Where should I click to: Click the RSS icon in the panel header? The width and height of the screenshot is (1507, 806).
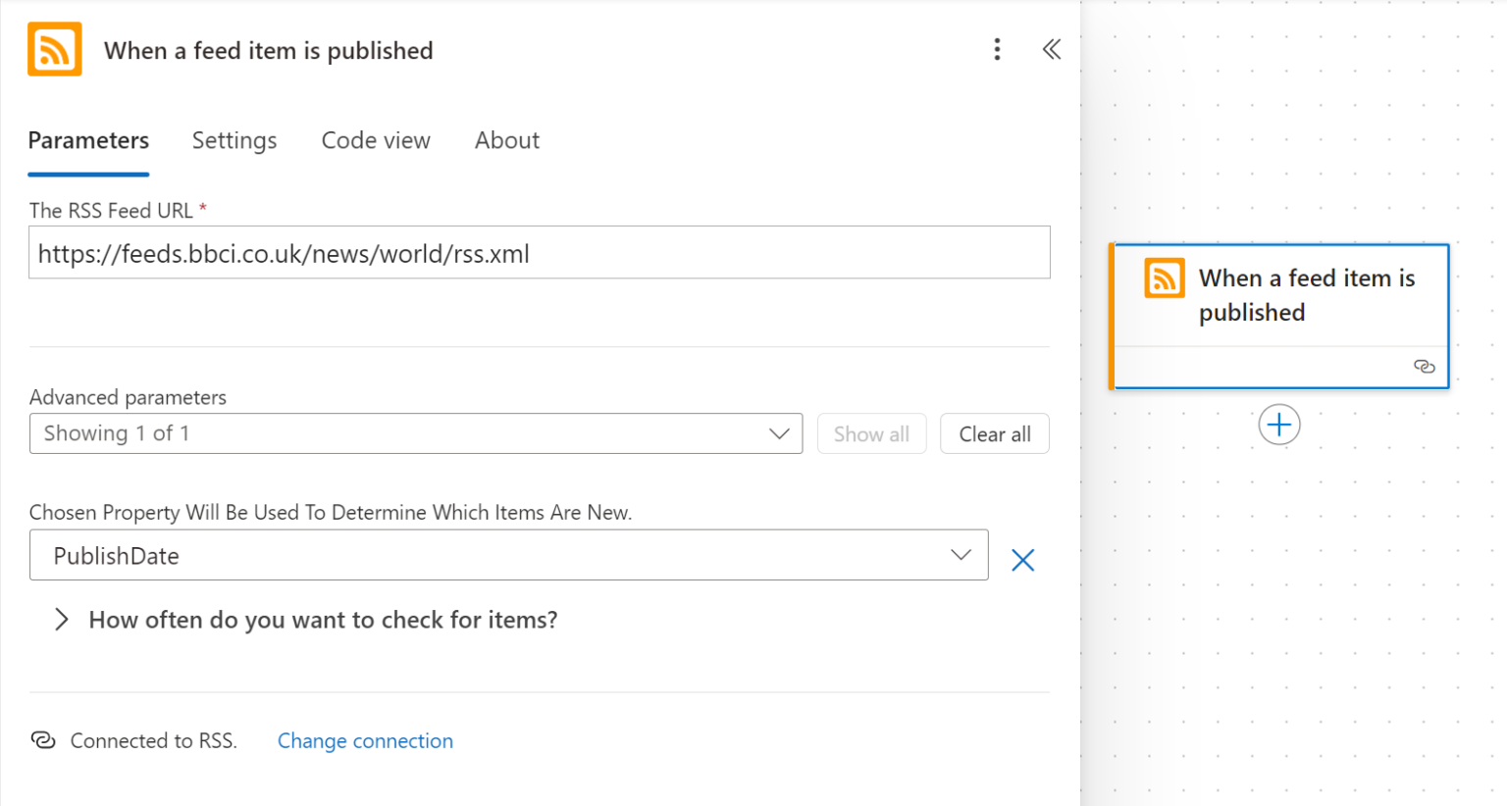pos(54,50)
